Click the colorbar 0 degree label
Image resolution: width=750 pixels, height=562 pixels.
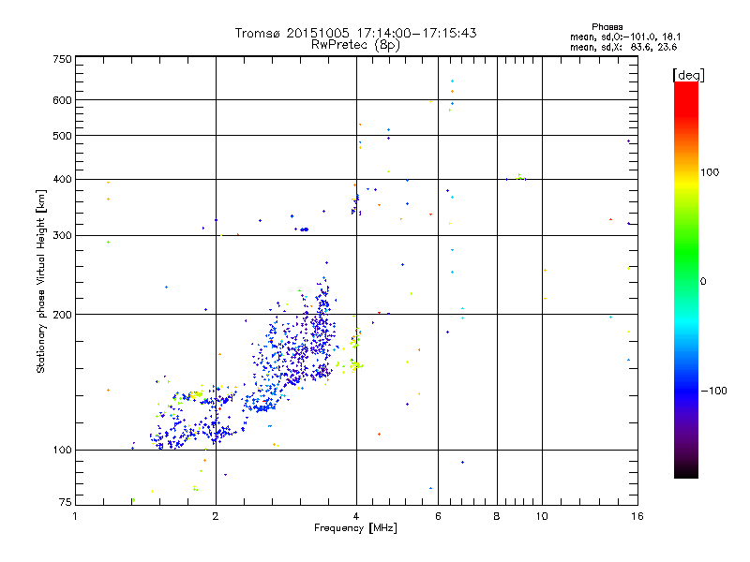[703, 282]
